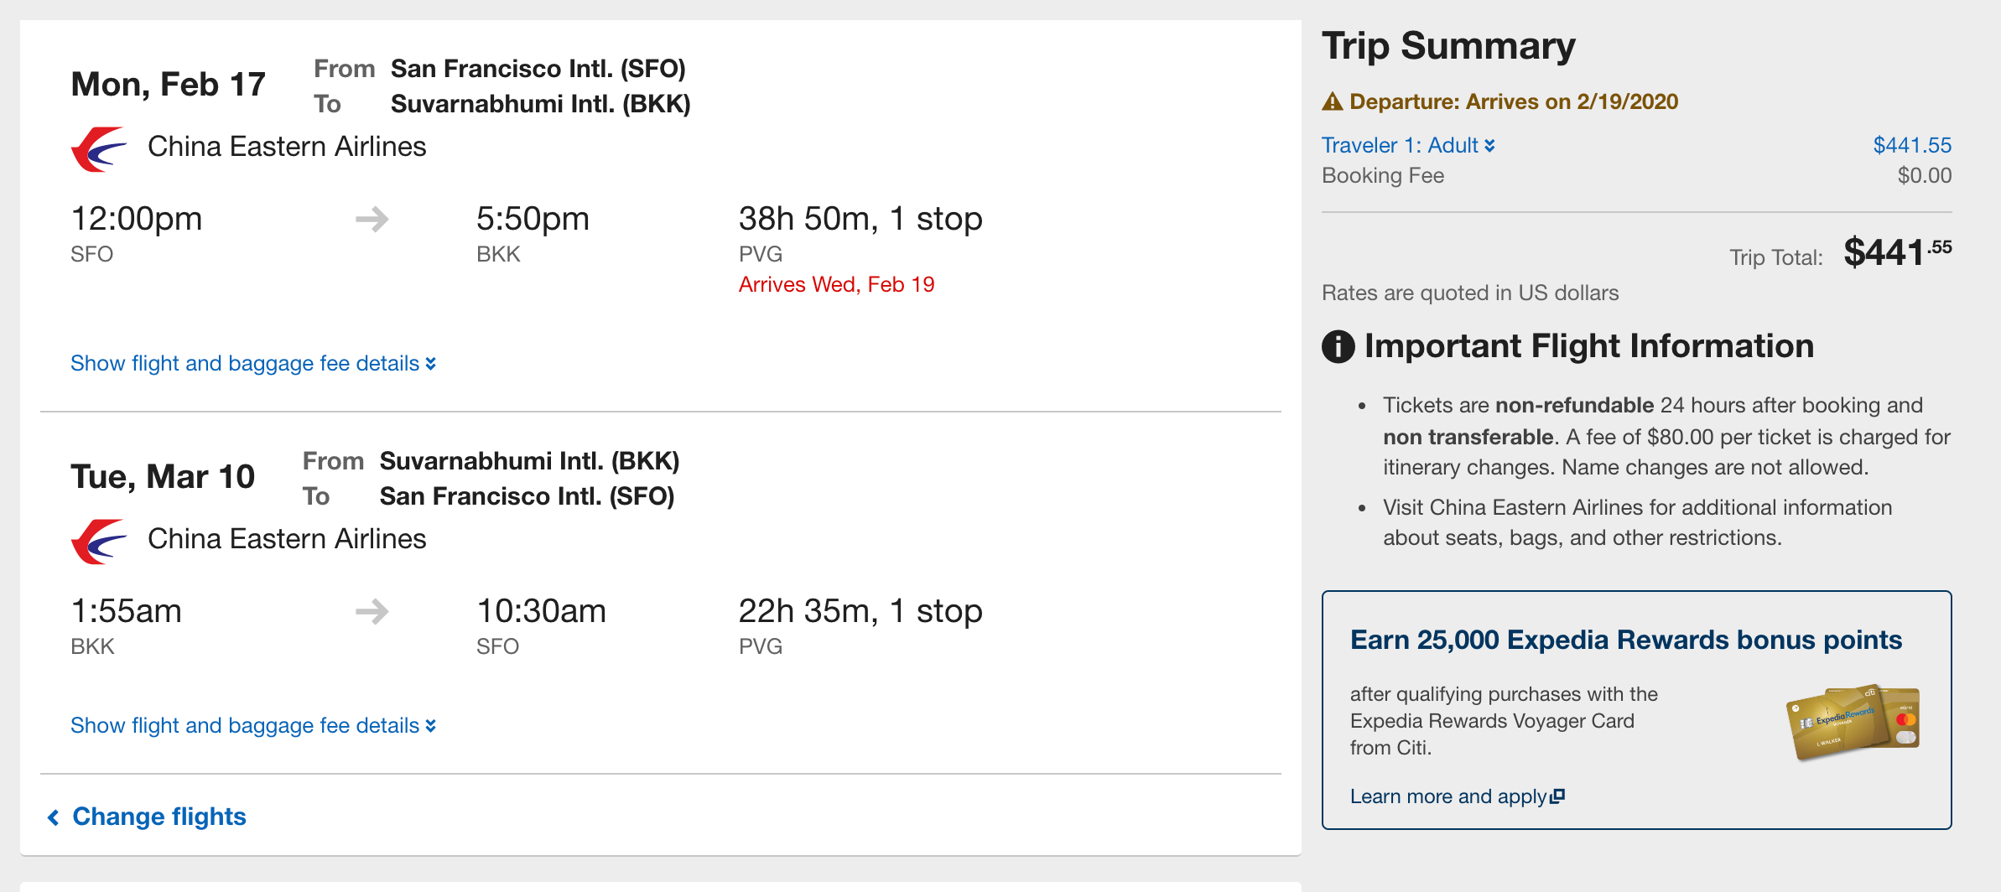Click the outbound flight China Eastern Airlines logo
The height and width of the screenshot is (892, 2001).
[x=99, y=149]
